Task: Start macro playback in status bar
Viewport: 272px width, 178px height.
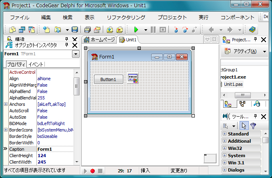Action: [85, 171]
